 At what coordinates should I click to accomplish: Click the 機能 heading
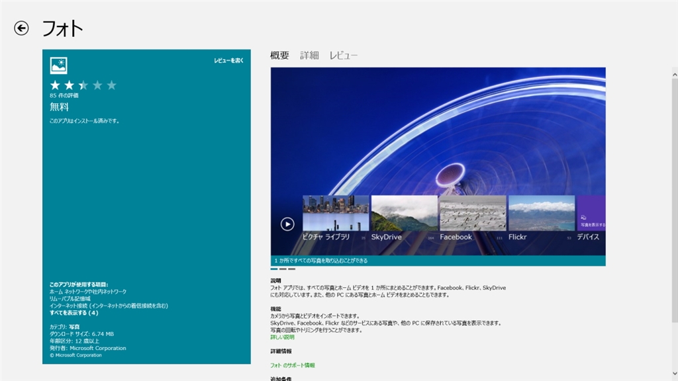[x=276, y=309]
